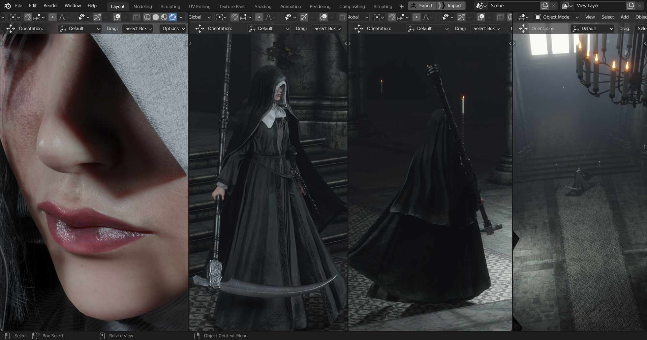Screen dimensions: 647x340
Task: Create a new scene with the copy icon
Action: tap(545, 6)
